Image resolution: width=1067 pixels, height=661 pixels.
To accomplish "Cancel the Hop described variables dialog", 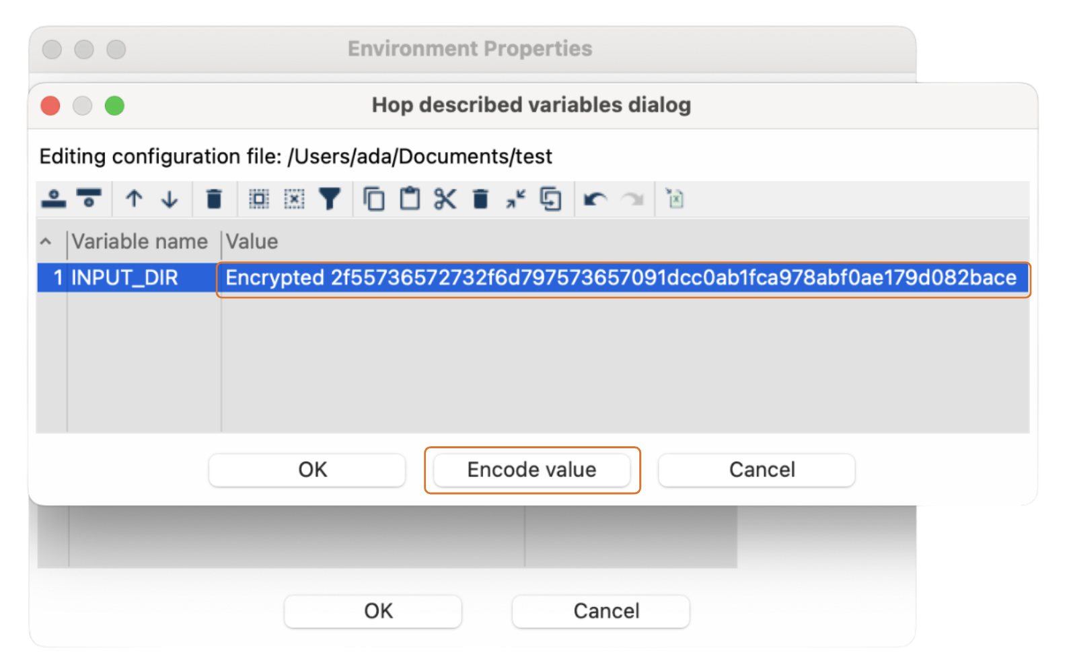I will pos(756,470).
